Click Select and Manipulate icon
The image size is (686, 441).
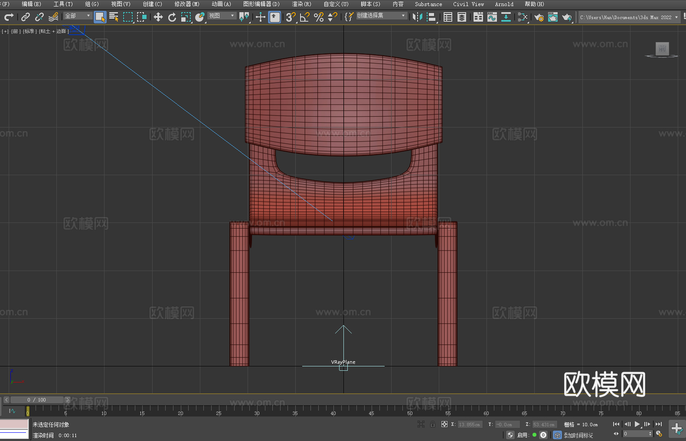260,17
